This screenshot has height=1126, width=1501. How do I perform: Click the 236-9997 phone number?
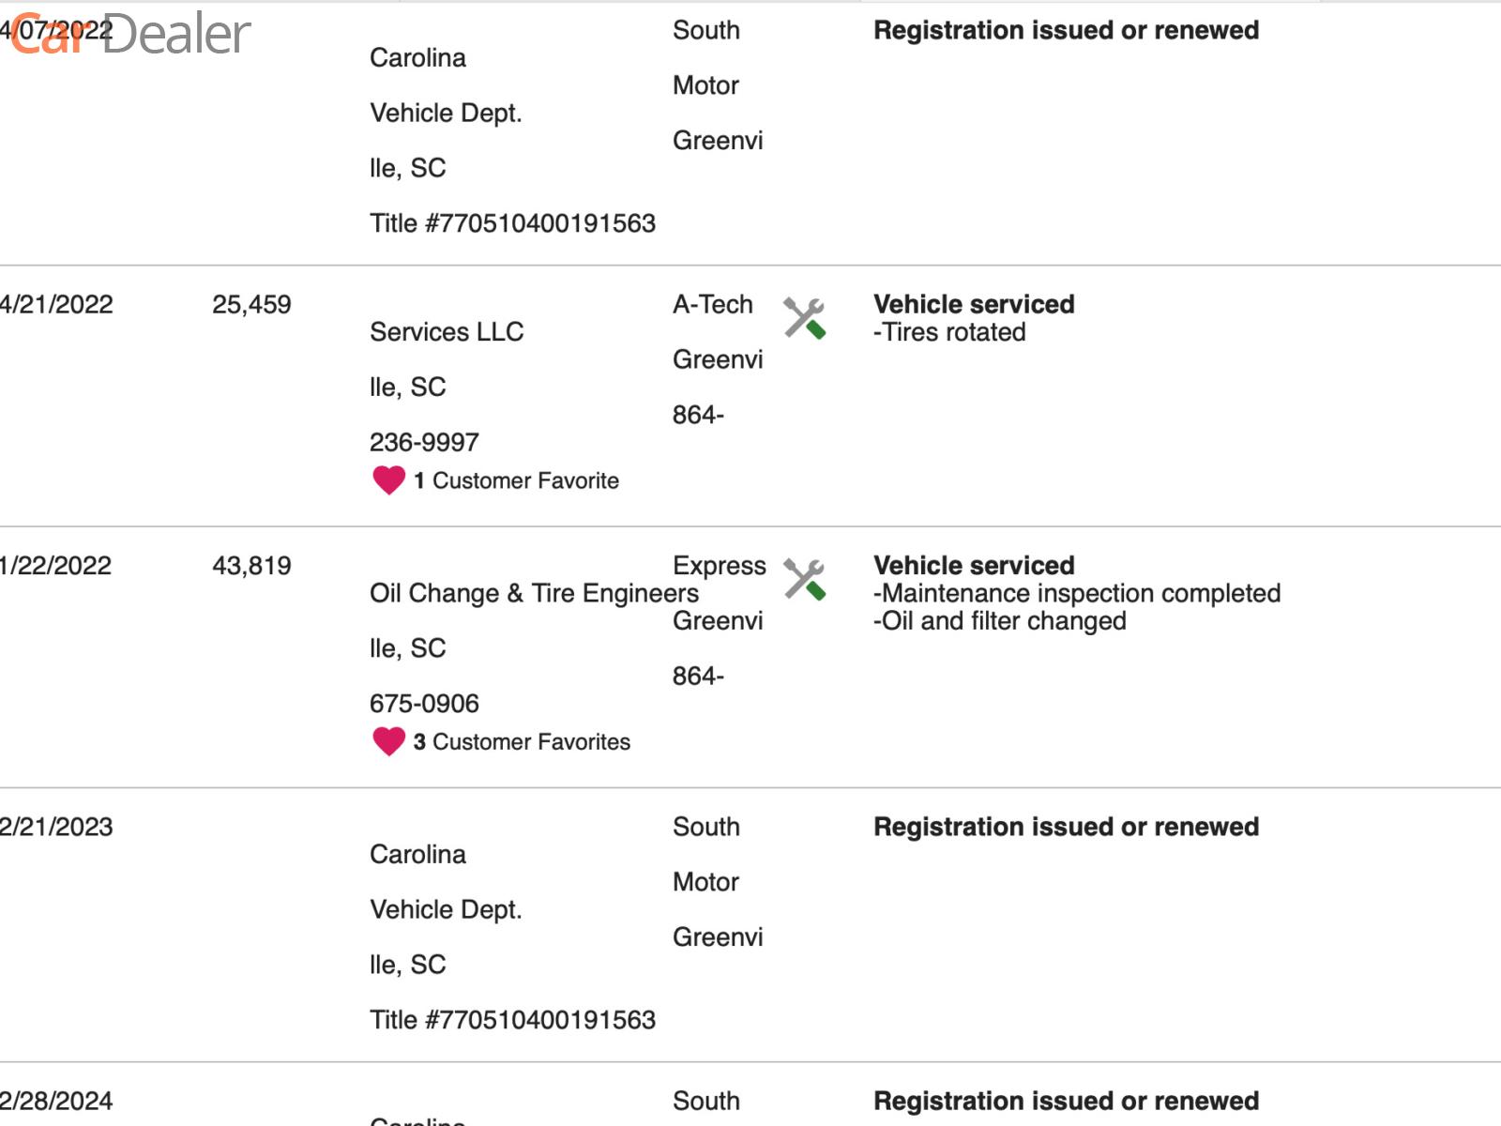tap(424, 442)
